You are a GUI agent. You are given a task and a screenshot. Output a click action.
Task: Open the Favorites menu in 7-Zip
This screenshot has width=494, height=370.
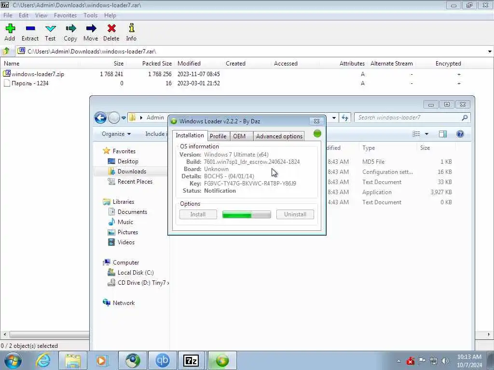pyautogui.click(x=65, y=15)
